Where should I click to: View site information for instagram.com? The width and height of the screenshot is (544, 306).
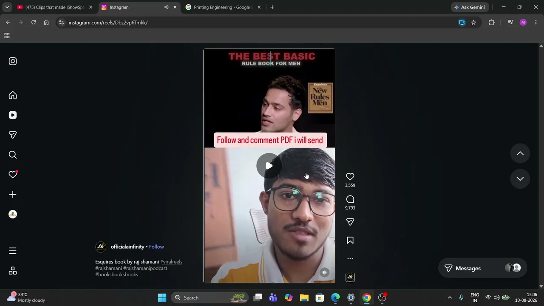tap(62, 23)
